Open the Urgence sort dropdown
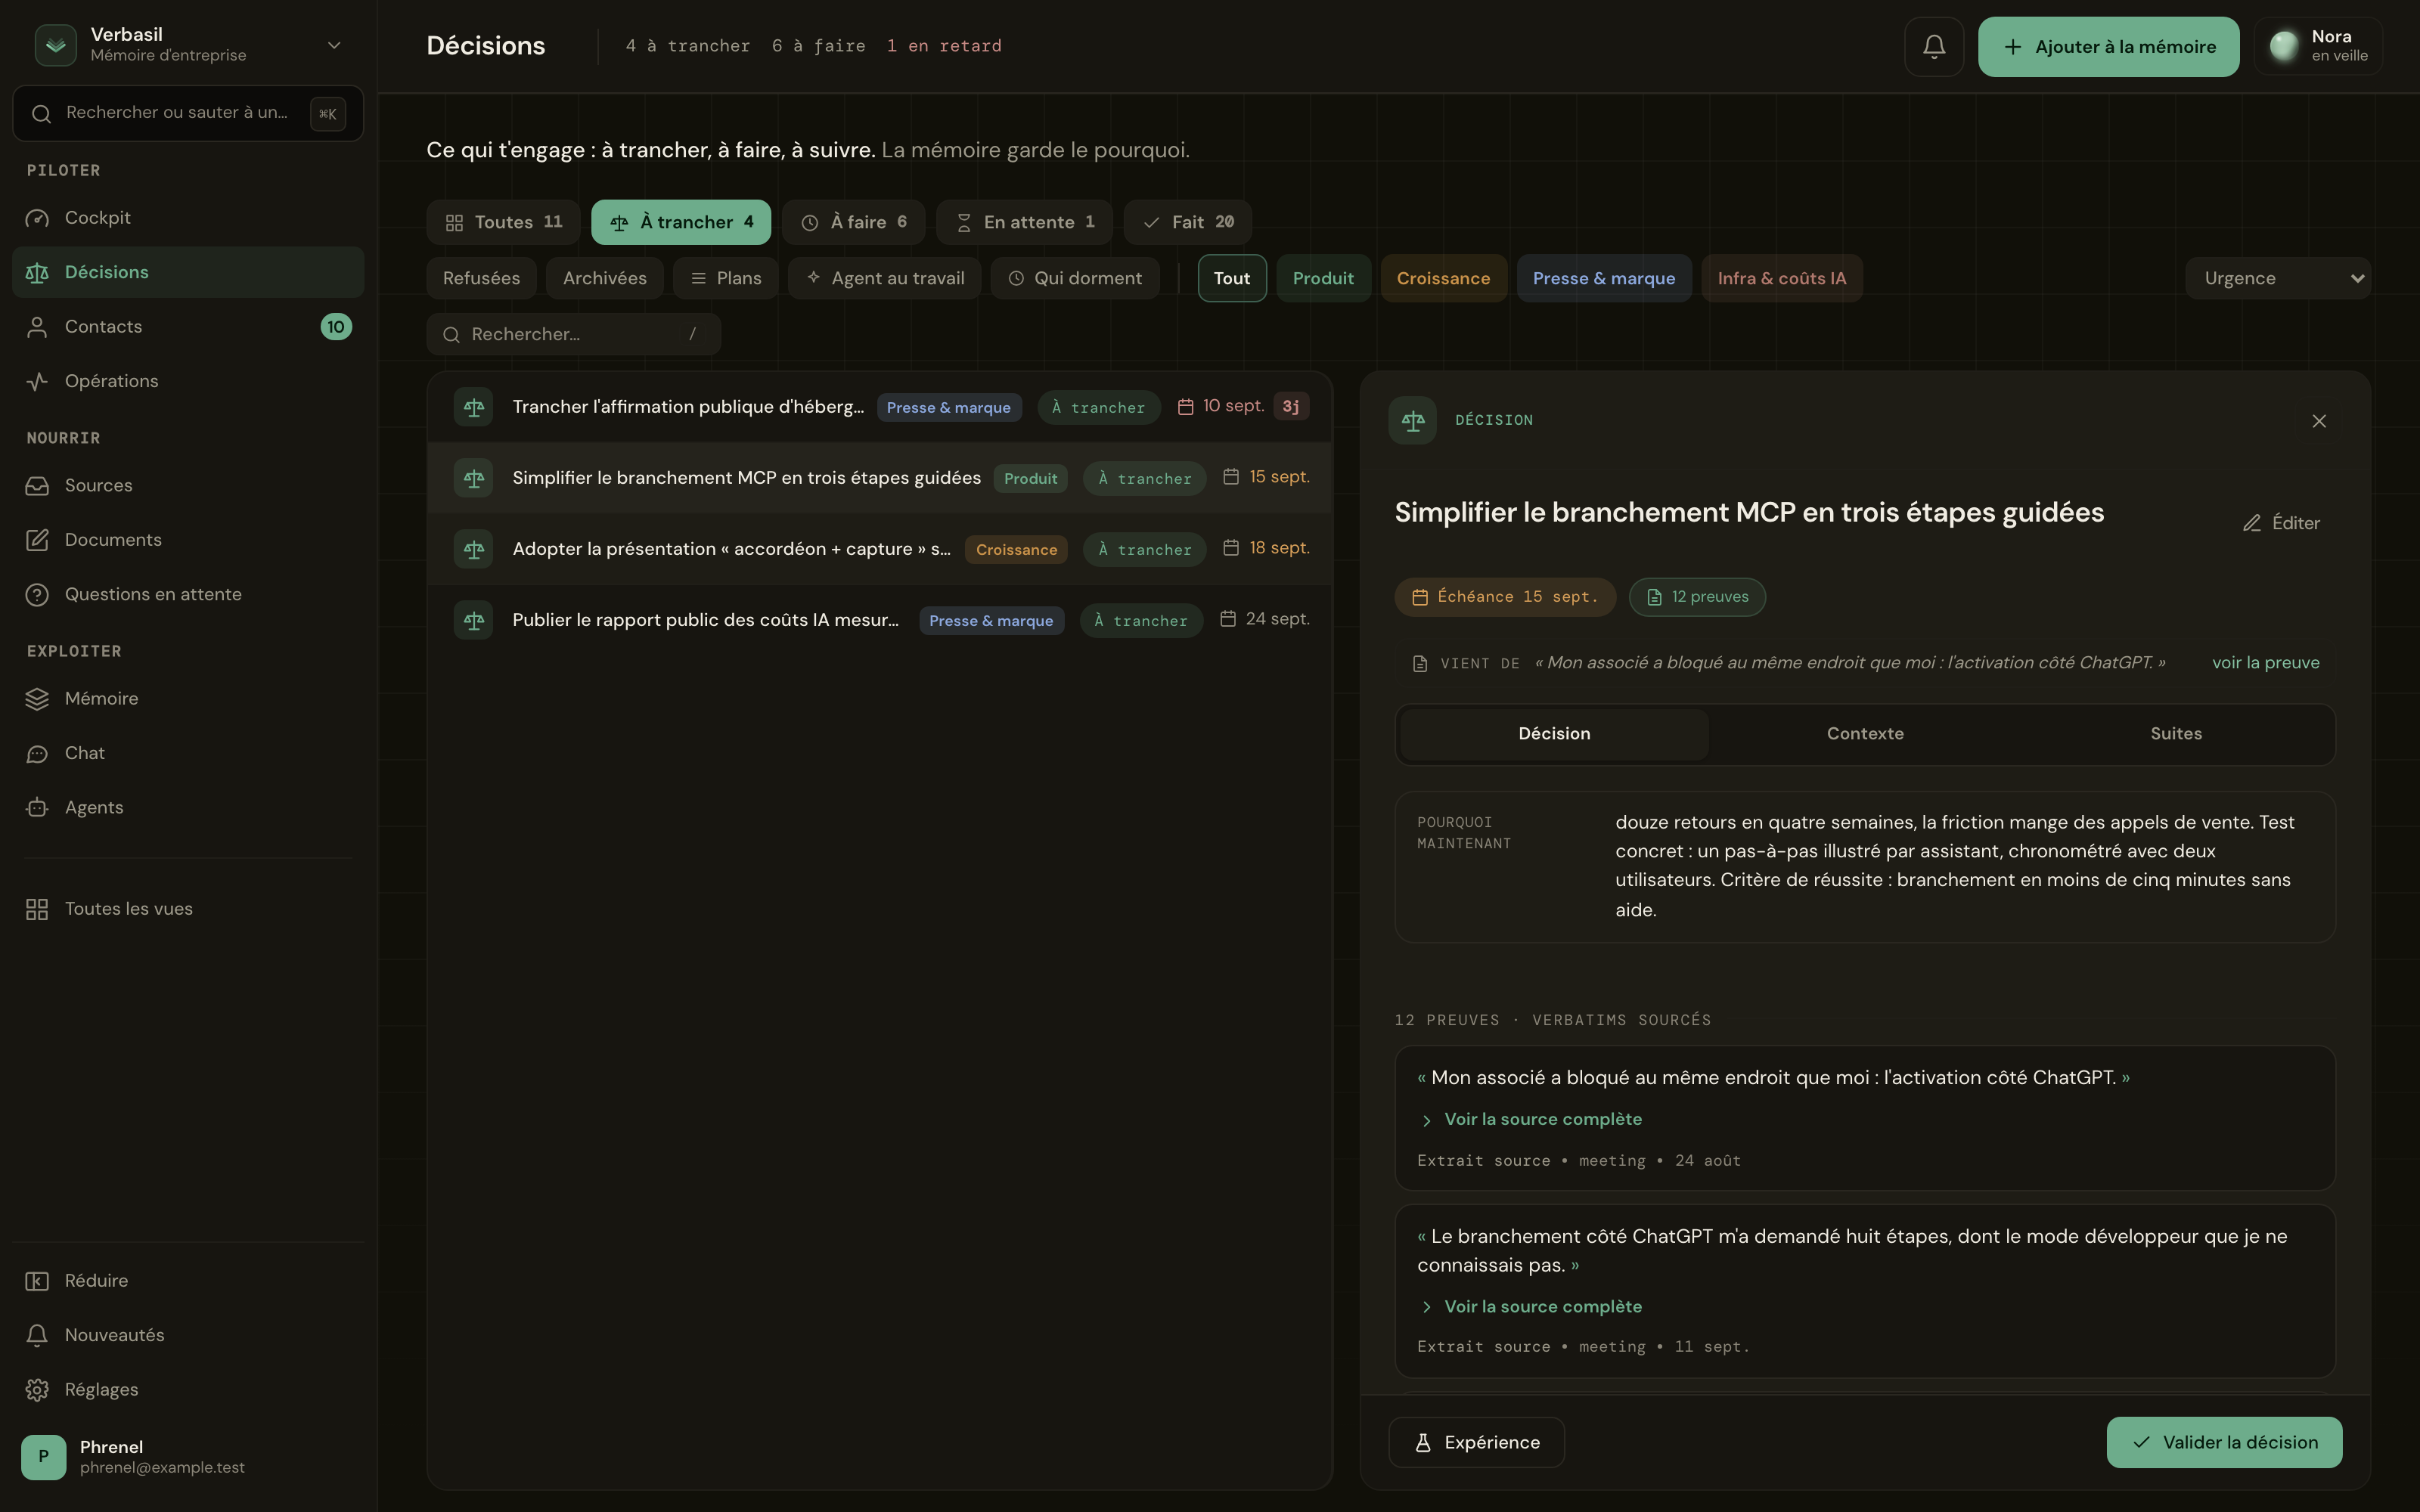This screenshot has width=2420, height=1512. 2277,278
